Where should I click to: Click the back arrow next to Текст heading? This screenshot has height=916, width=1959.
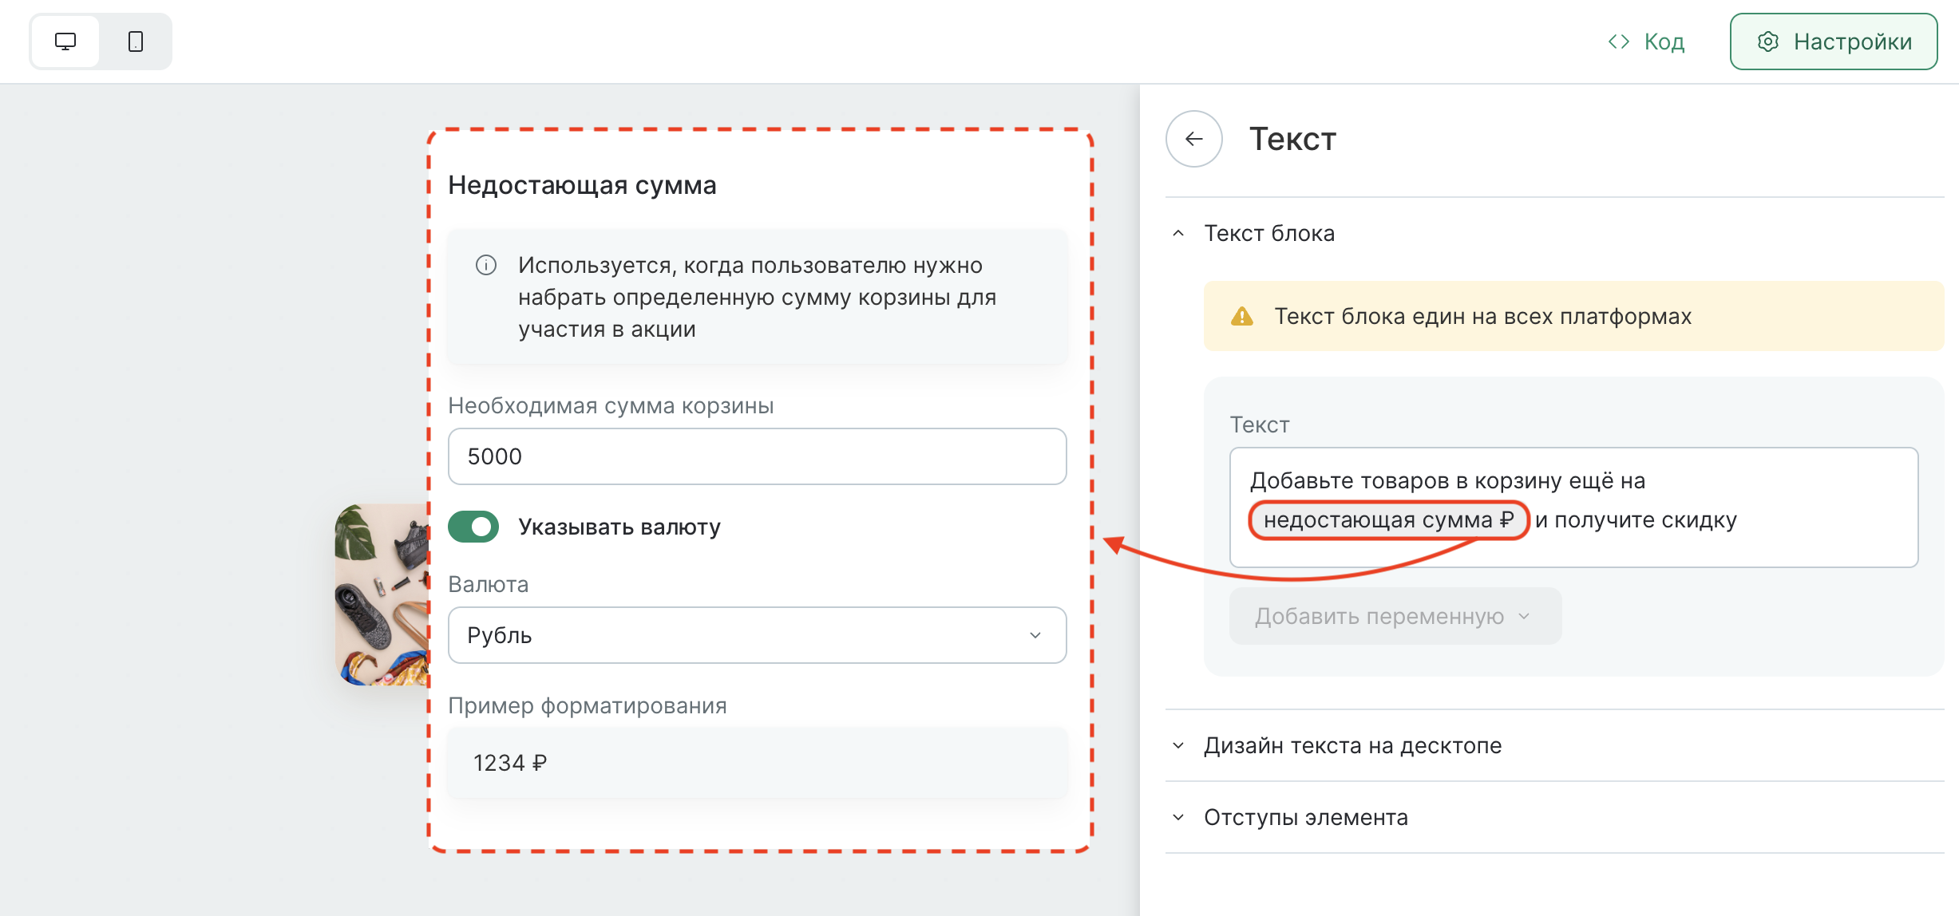click(x=1193, y=138)
